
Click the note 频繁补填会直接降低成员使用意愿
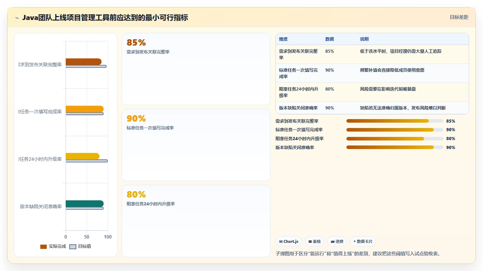[392, 70]
